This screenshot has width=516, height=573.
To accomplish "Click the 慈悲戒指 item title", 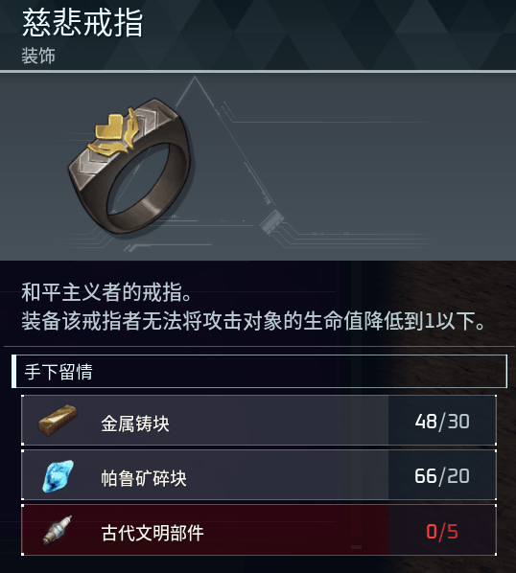I will (82, 23).
